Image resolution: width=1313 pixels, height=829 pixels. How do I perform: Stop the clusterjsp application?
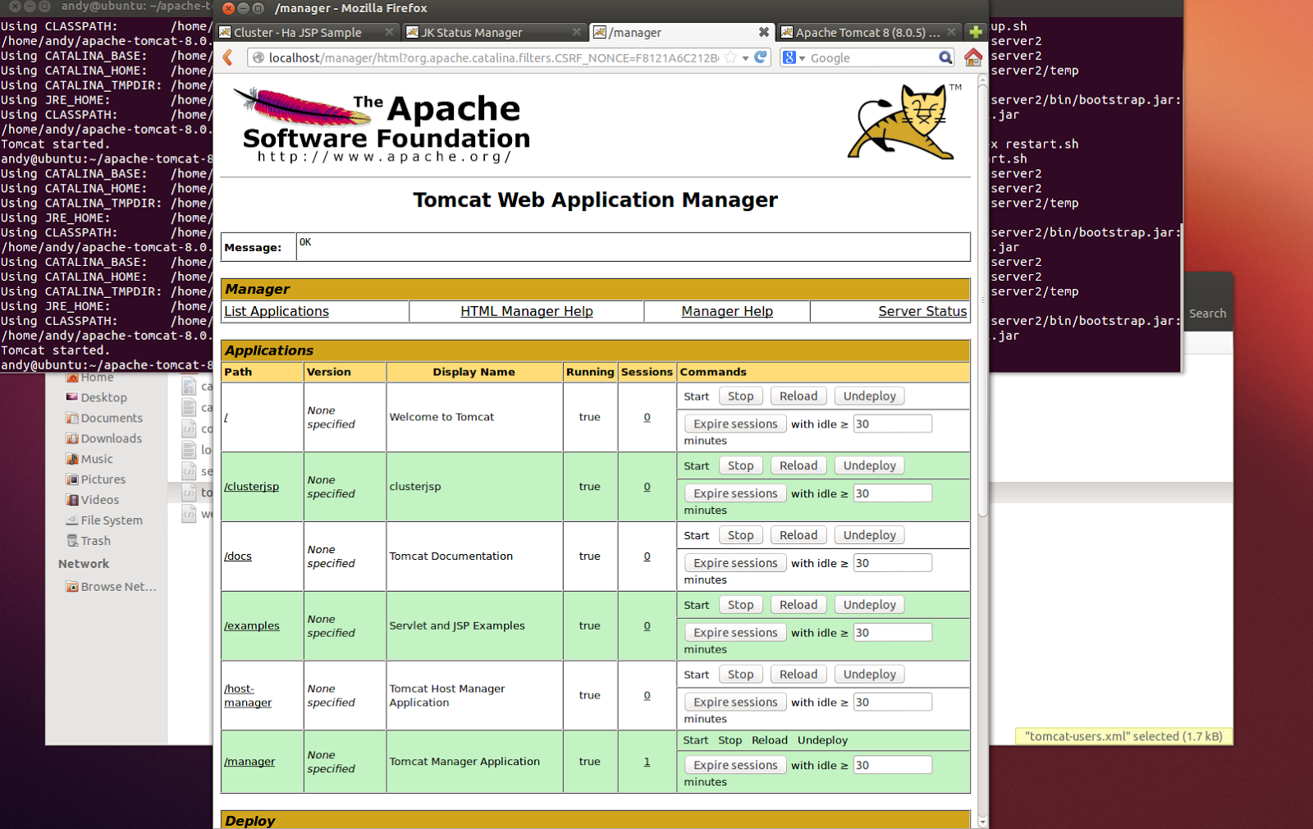[740, 466]
